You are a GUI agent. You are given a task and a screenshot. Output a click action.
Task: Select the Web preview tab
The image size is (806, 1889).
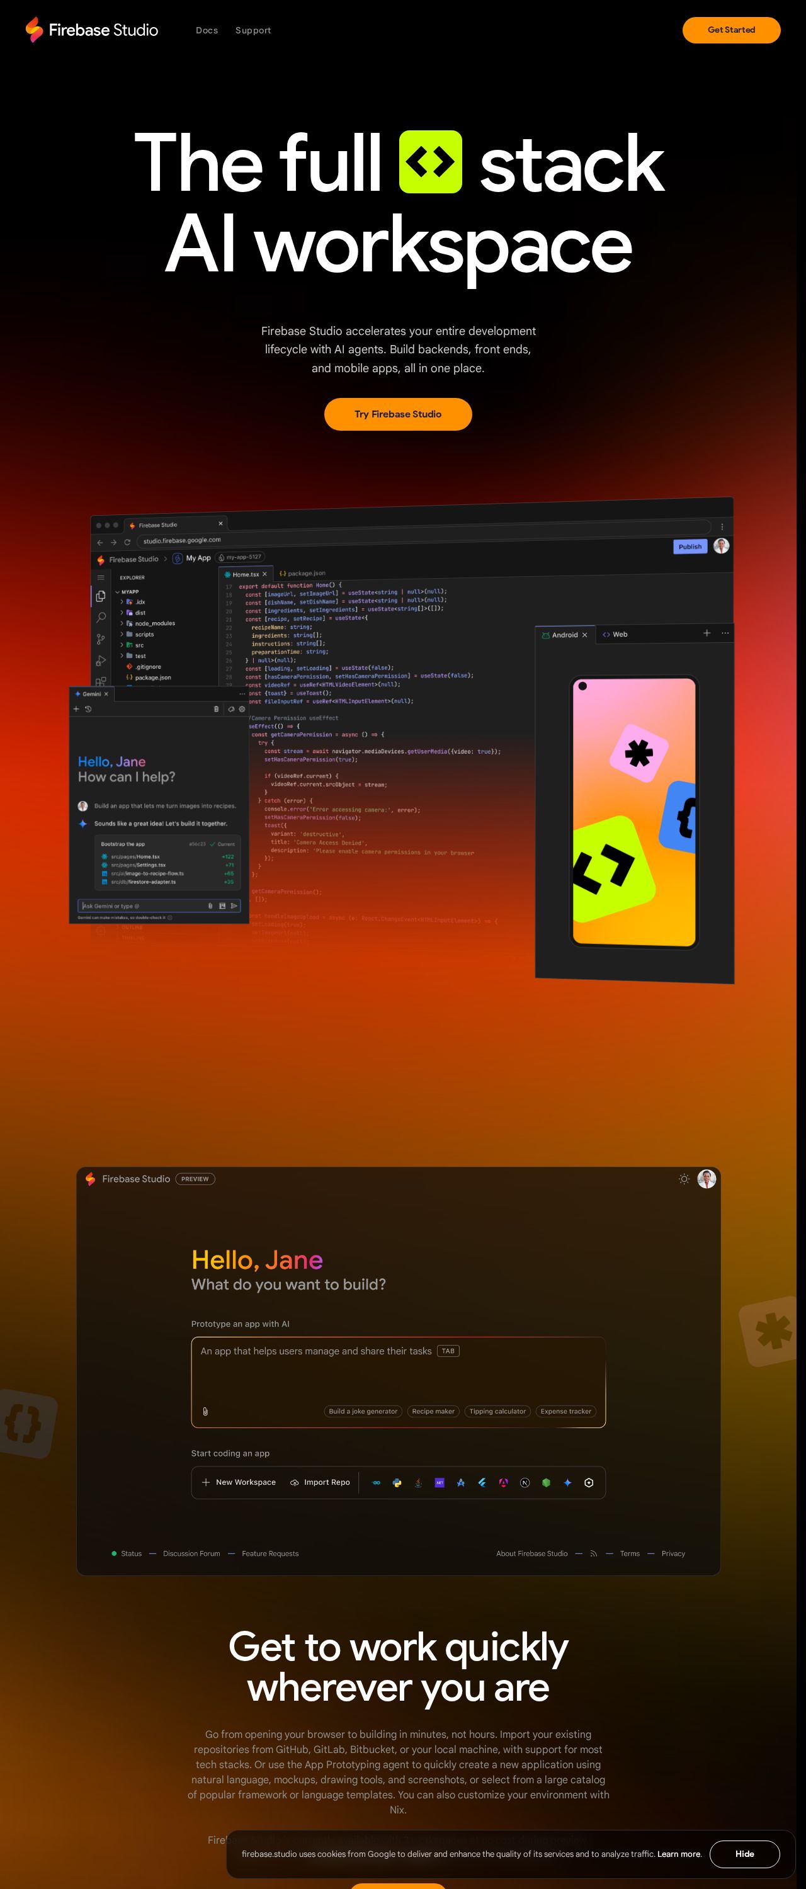[x=615, y=634]
